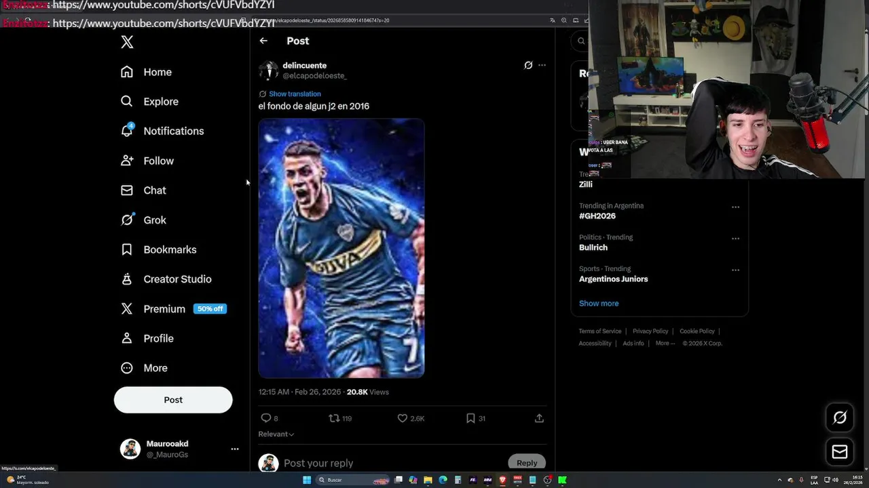The image size is (869, 488).
Task: Open the Follow page
Action: point(147,161)
